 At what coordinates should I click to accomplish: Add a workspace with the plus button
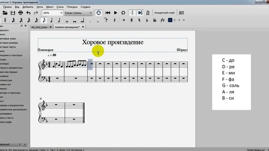click(25, 144)
